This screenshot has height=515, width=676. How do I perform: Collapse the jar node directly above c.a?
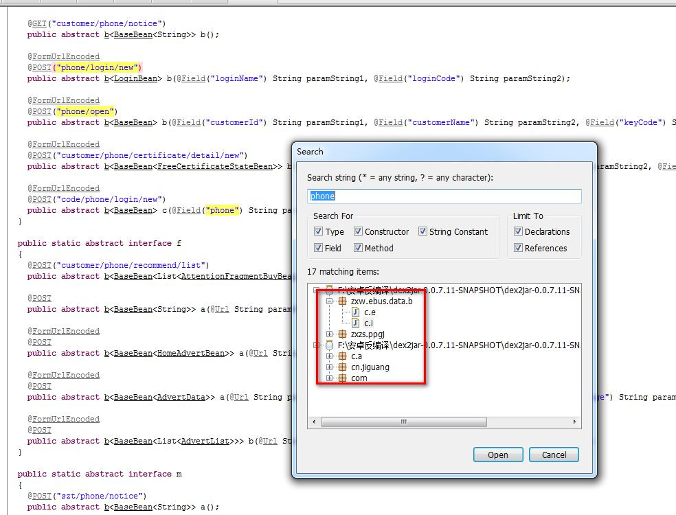(316, 345)
